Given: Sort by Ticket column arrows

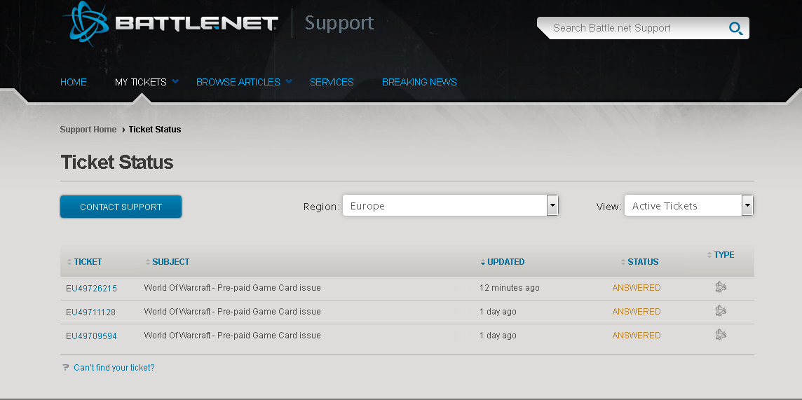Looking at the screenshot, I should click(69, 262).
